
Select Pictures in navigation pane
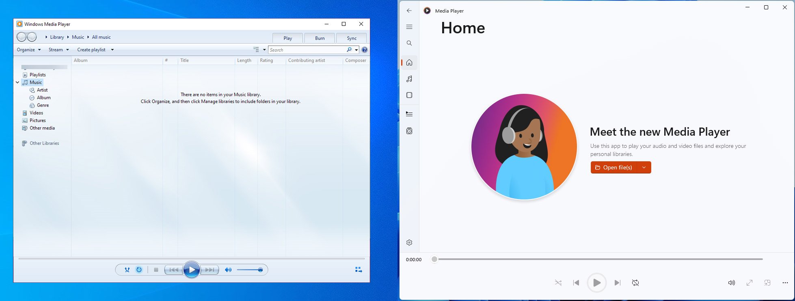tap(37, 121)
